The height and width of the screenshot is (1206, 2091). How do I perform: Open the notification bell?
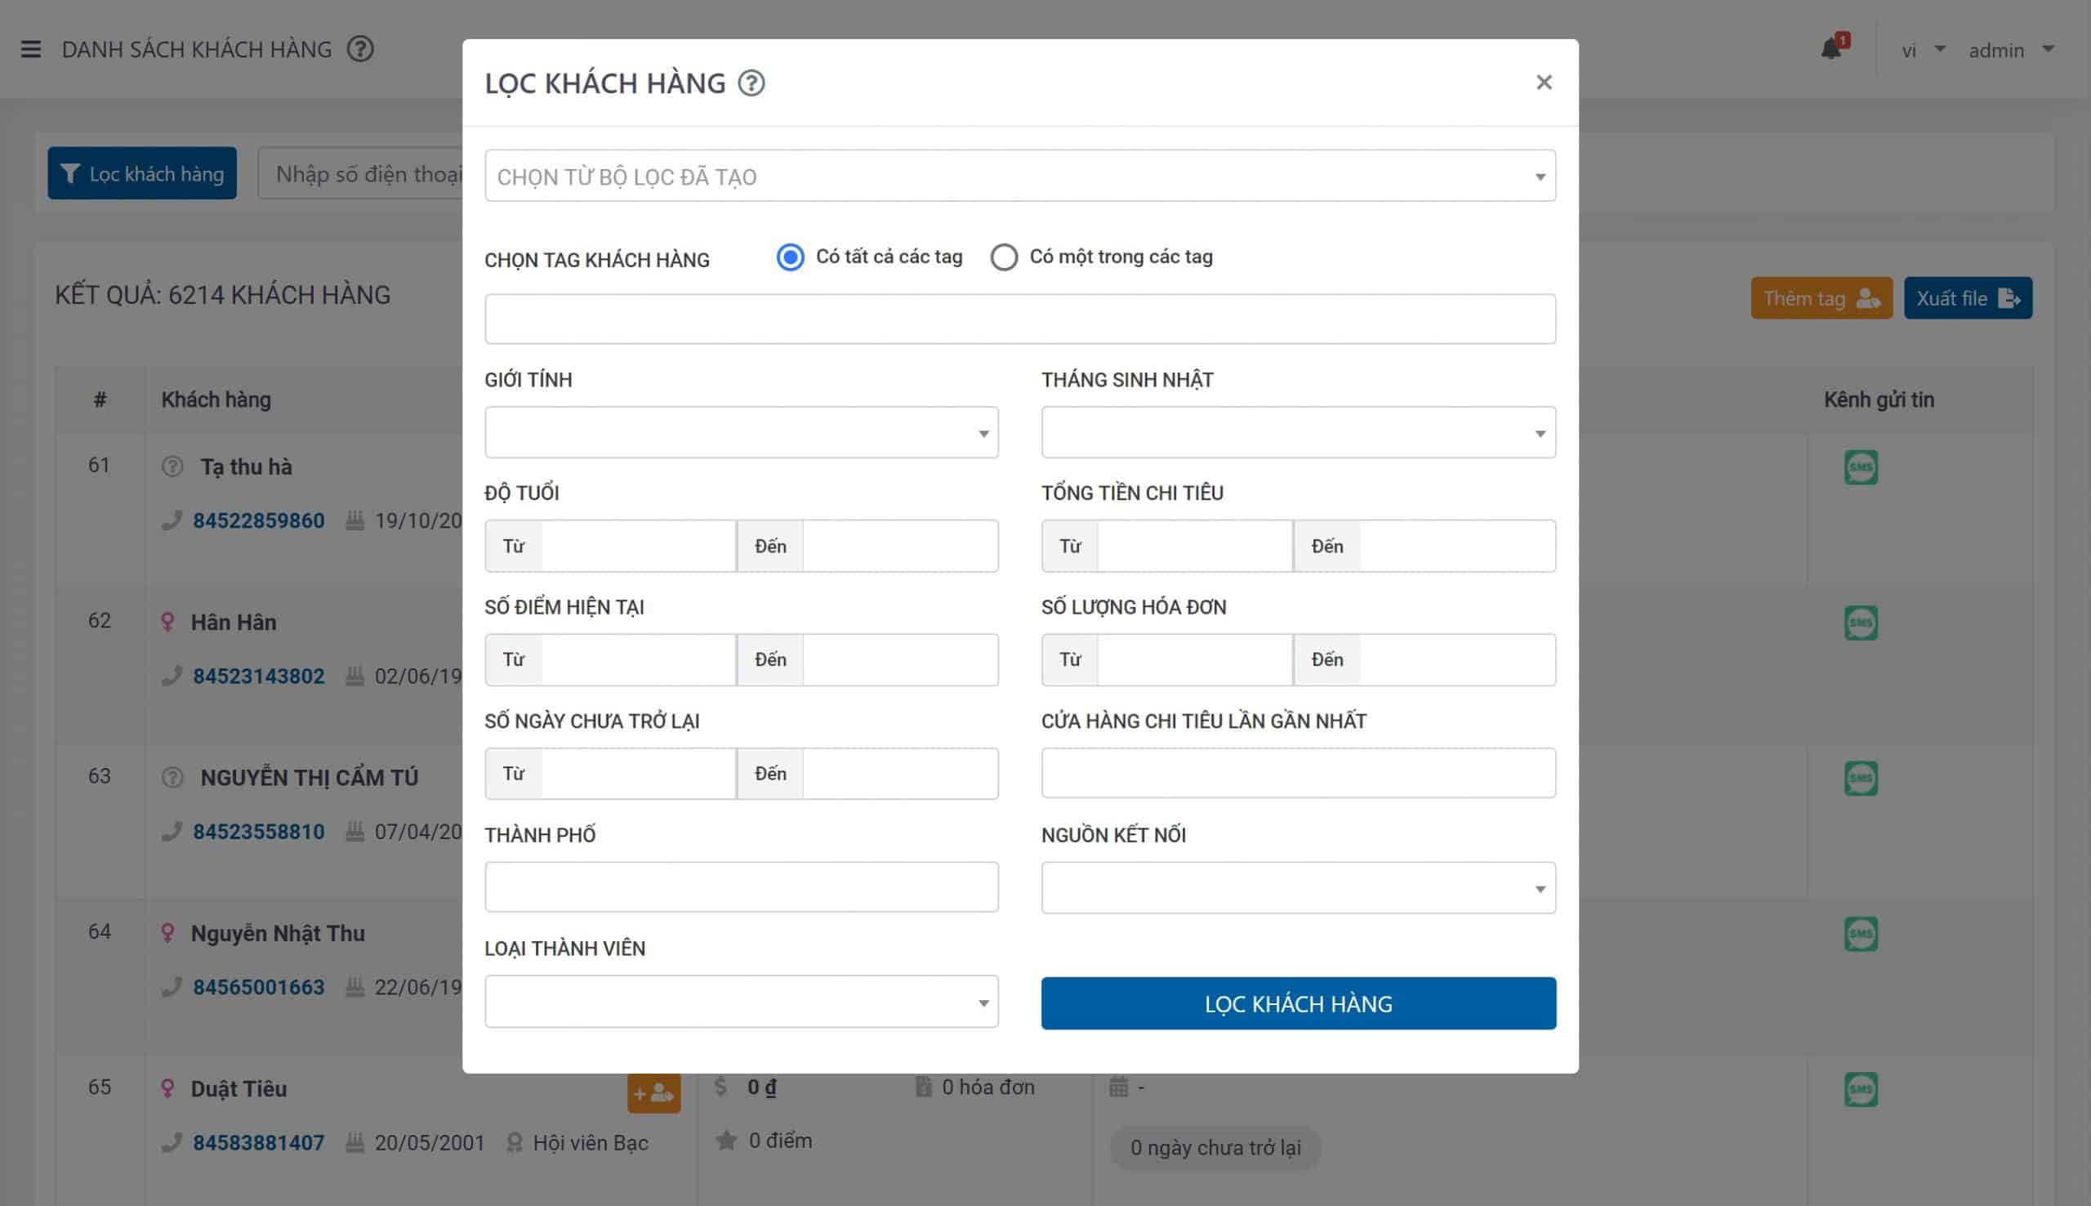(x=1831, y=50)
